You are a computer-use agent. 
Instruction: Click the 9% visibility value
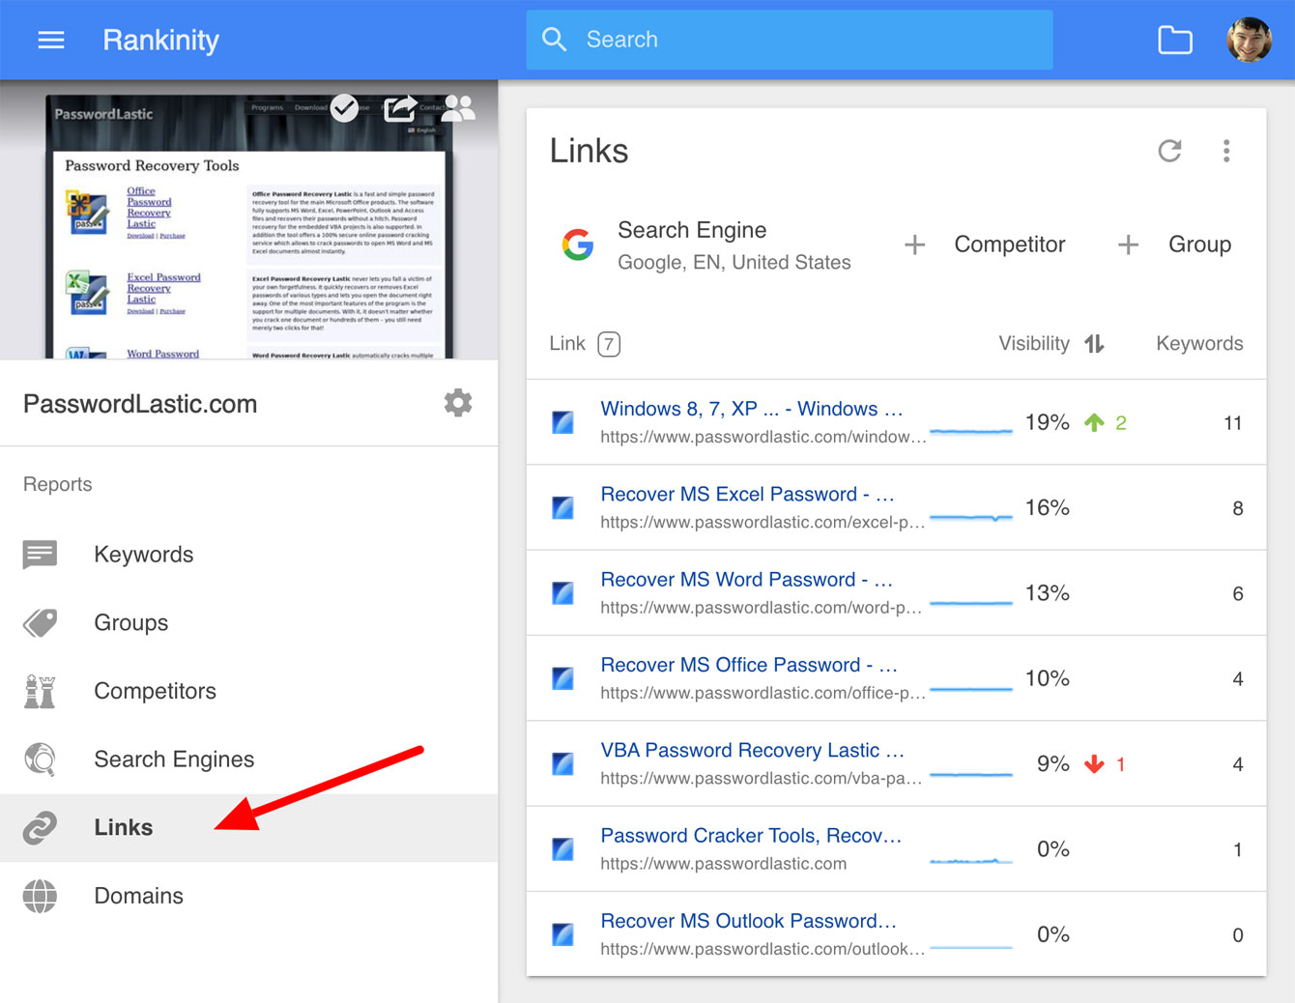[1053, 763]
